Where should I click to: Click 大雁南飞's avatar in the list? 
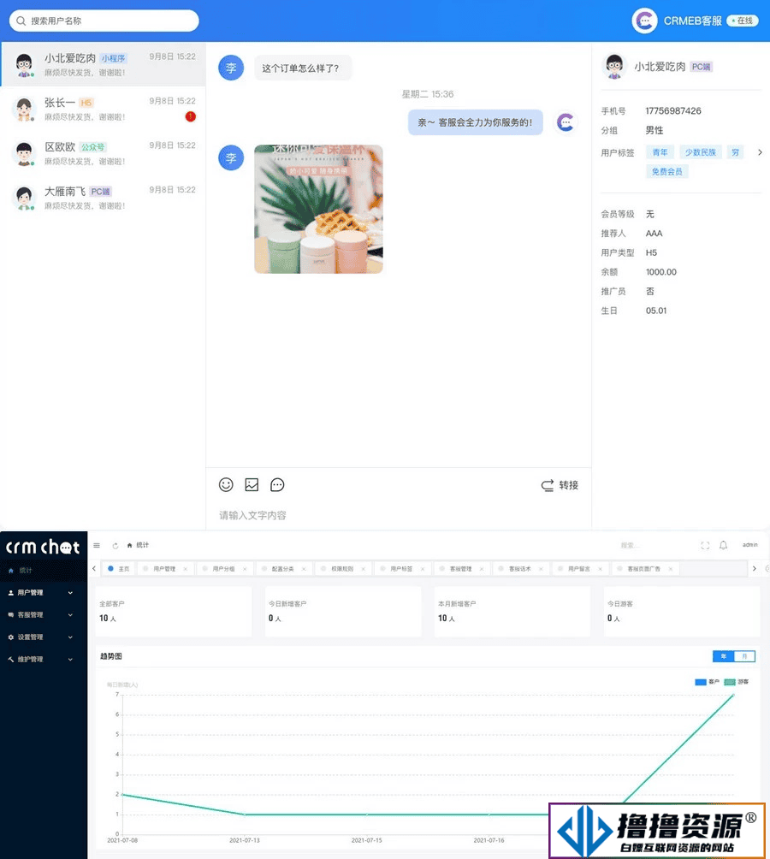click(24, 198)
